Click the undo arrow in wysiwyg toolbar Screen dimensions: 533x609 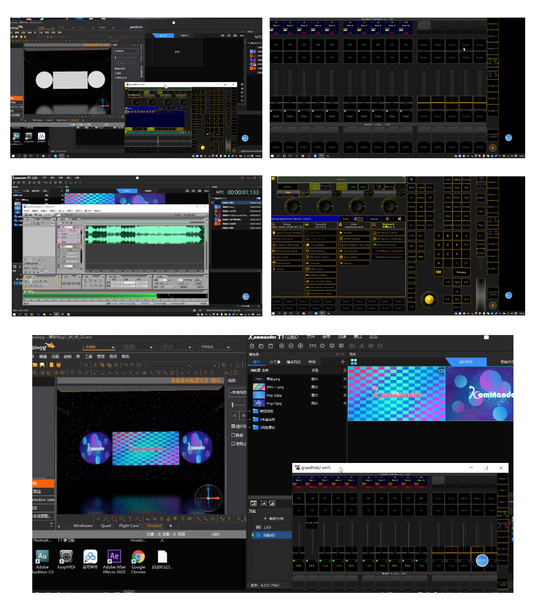[x=126, y=365]
